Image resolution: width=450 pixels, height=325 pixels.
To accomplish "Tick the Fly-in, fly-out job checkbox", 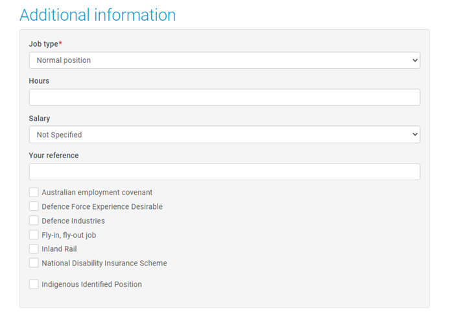I will (x=34, y=235).
